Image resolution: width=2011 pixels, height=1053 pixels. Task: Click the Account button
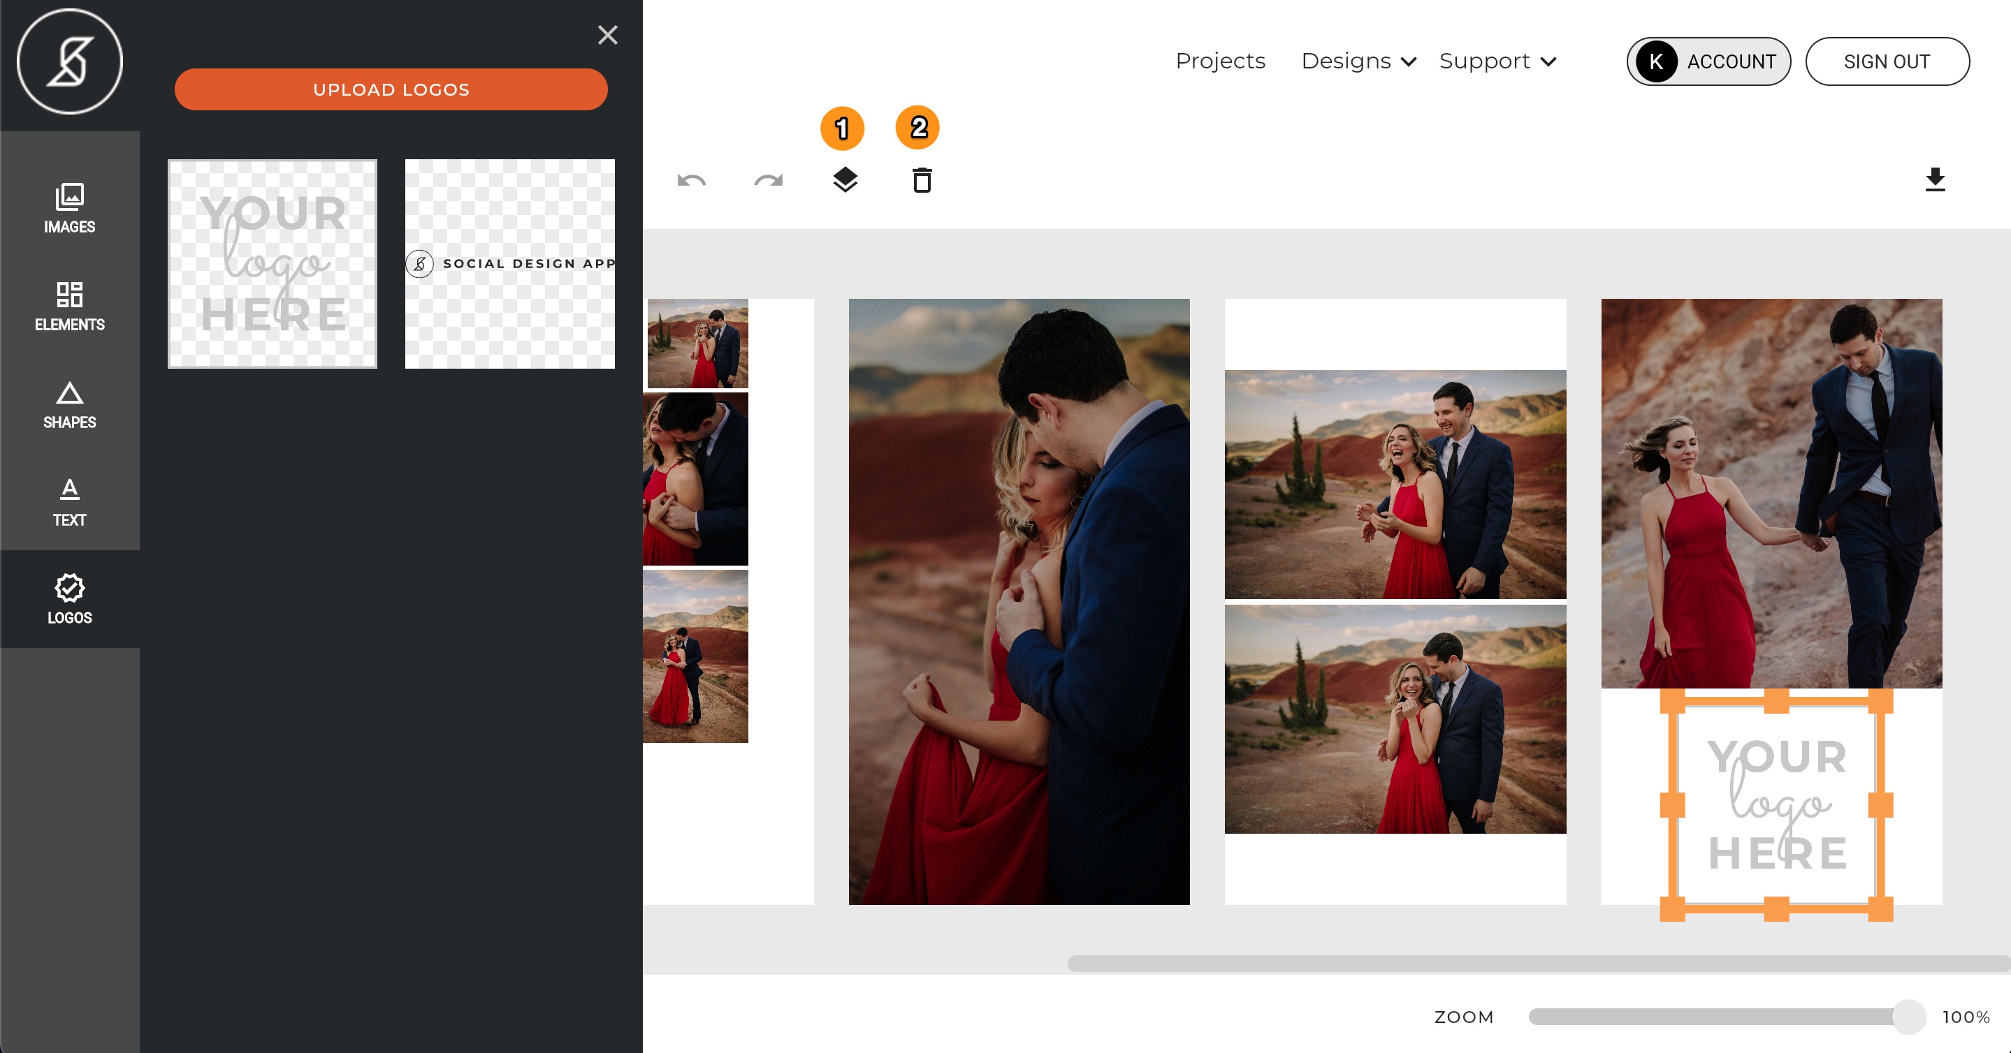1708,61
